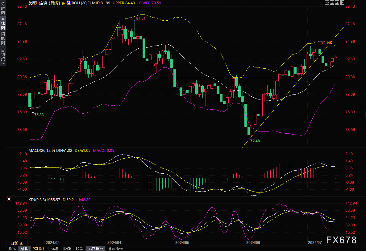This screenshot has width=366, height=251.
Task: Open the 闪电图 sidebar view
Action: click(3, 38)
